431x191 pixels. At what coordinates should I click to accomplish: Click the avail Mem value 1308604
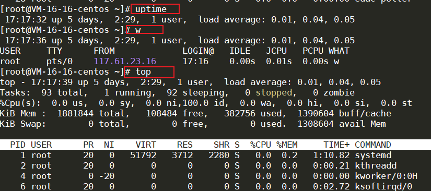coord(316,124)
